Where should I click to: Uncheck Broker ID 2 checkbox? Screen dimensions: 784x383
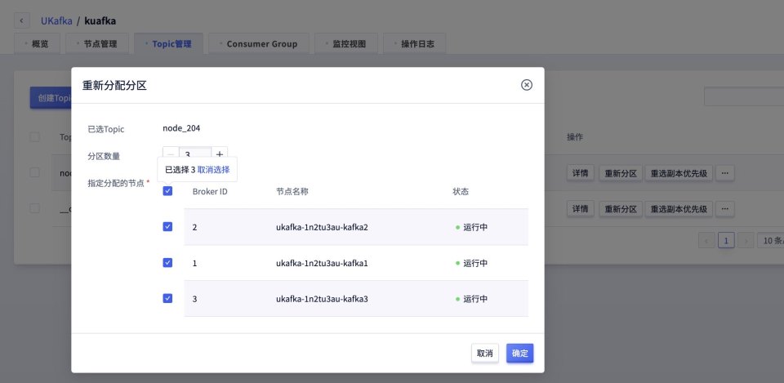pyautogui.click(x=167, y=227)
